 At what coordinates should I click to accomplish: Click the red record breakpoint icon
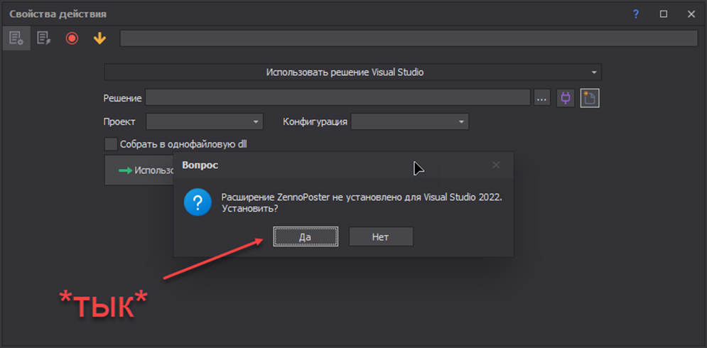click(72, 38)
